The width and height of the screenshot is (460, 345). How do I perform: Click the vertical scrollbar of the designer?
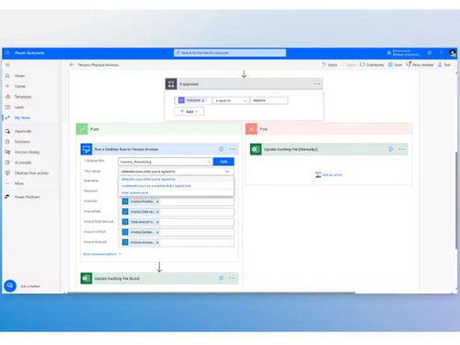[456, 200]
